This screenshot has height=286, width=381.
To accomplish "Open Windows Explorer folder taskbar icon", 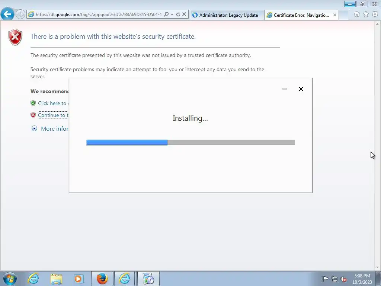I will [x=56, y=279].
